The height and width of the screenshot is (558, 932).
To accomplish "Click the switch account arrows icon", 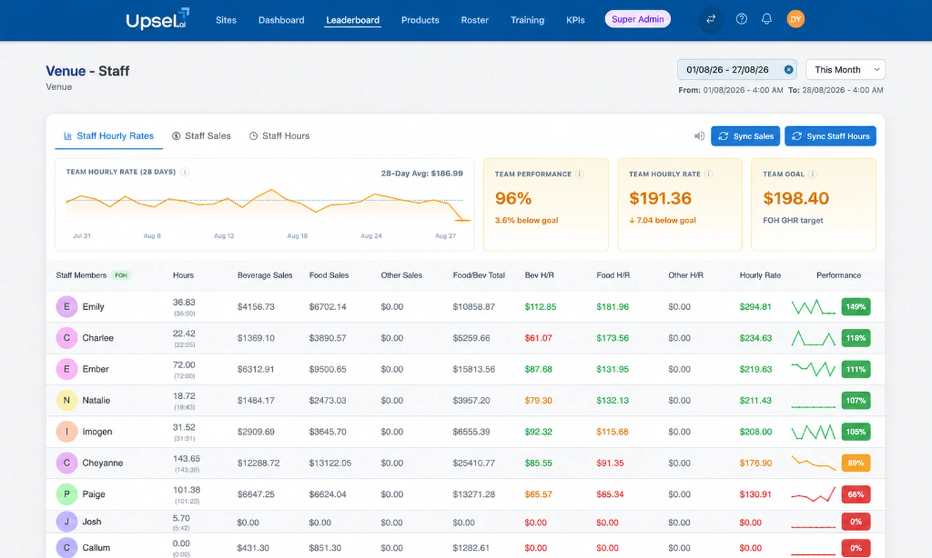I will point(711,19).
